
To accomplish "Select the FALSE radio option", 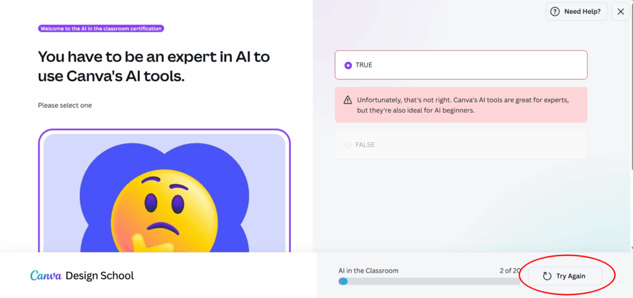I will tap(348, 145).
